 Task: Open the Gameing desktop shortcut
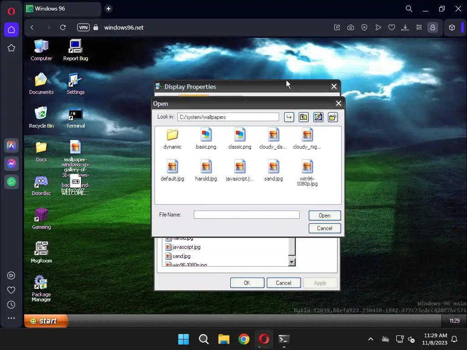tap(41, 219)
